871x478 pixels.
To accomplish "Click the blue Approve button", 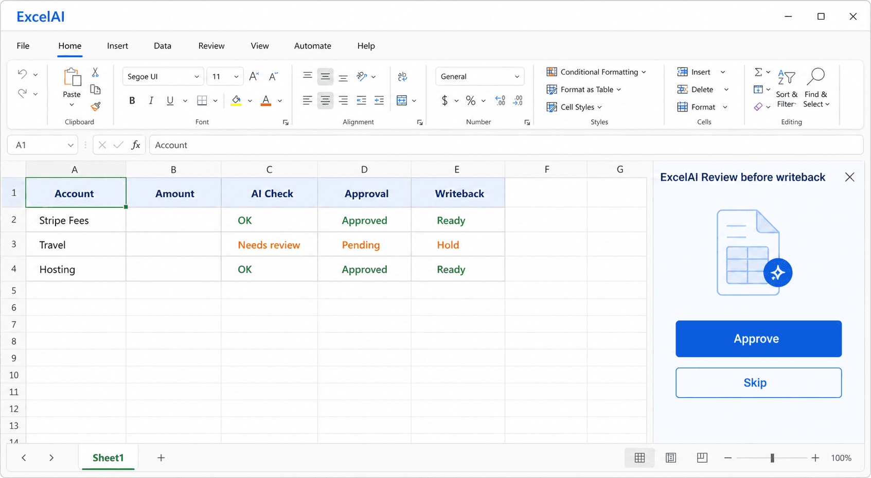I will 758,339.
